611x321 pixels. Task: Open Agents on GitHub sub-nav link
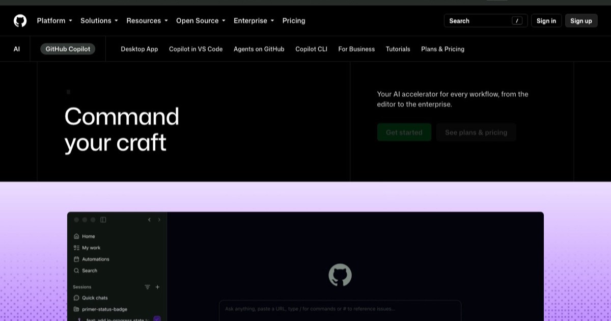[x=259, y=49]
